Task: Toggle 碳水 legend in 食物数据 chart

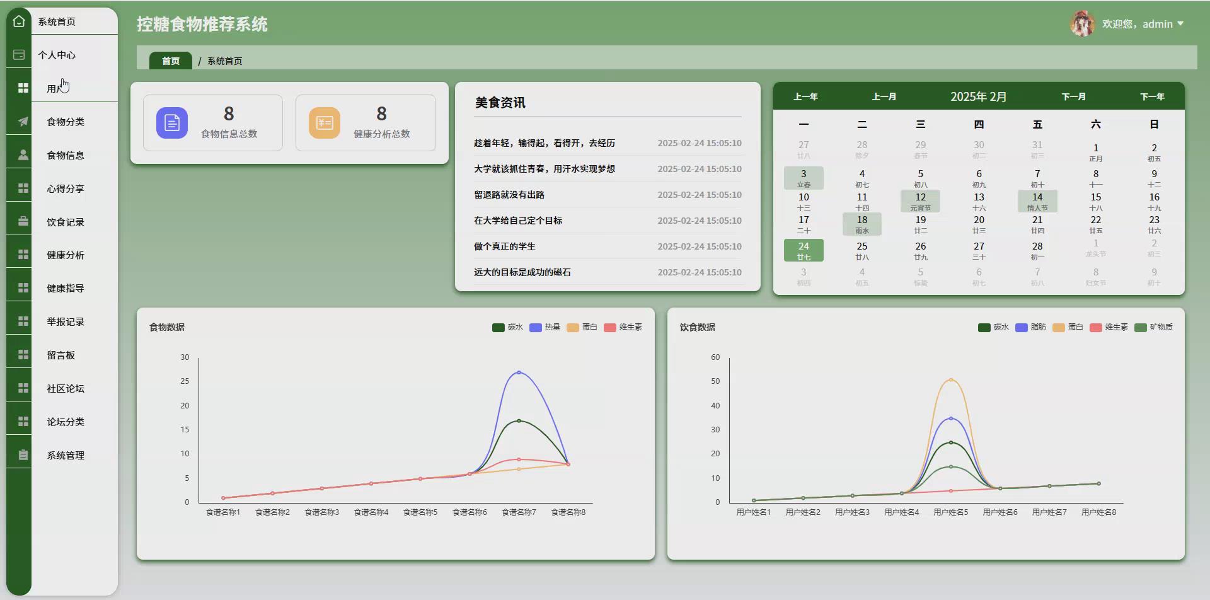Action: (x=507, y=327)
